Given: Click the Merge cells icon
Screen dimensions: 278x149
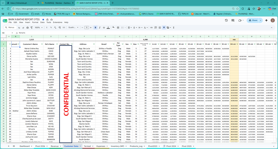Looking at the screenshot, I should [122, 28].
